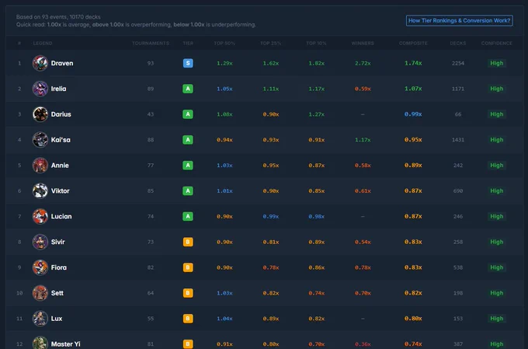Click Draven's legend portrait icon
528x349 pixels.
tap(40, 63)
